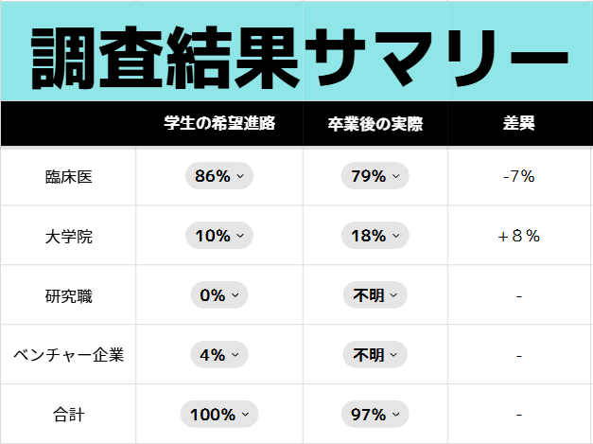Expand the 100% dropdown in 合計 row
This screenshot has width=593, height=444.
pyautogui.click(x=218, y=414)
